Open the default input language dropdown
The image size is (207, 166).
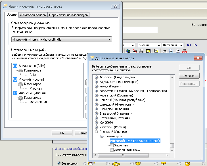[109, 39]
